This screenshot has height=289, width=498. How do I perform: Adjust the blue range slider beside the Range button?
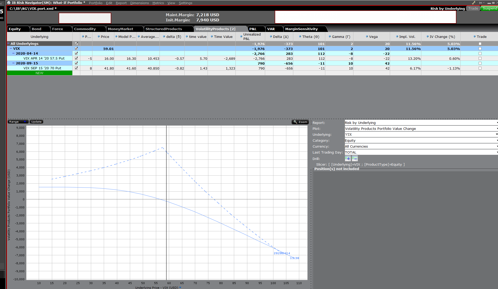point(25,122)
